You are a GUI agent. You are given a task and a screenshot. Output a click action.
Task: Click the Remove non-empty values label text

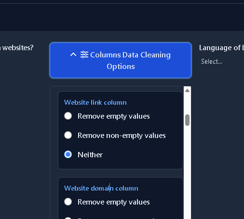click(x=122, y=136)
